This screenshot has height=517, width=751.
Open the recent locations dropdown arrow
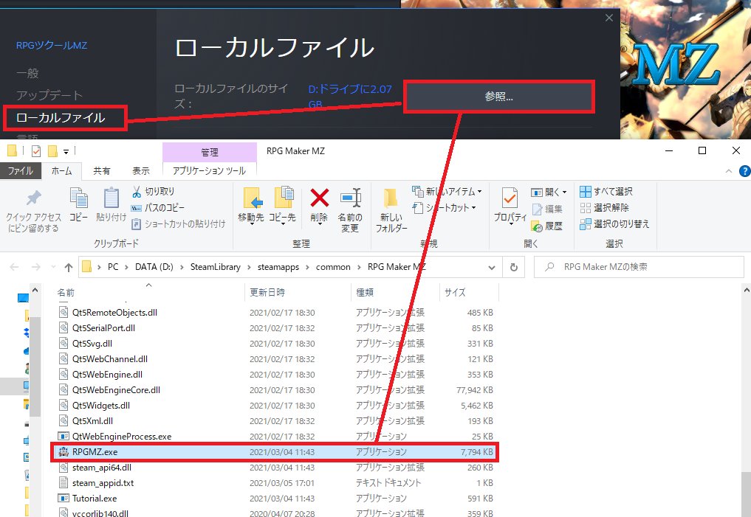coord(53,267)
